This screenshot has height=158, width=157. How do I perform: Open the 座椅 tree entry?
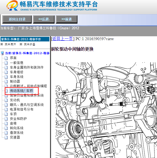13,123
